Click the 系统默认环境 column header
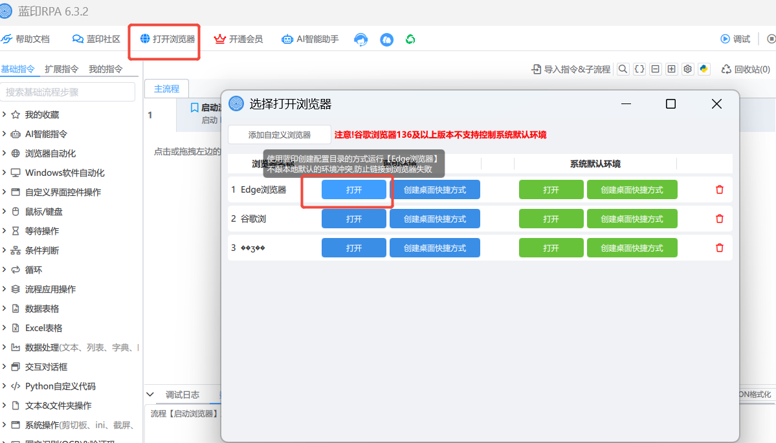Screen dimensions: 776x443 (x=595, y=164)
